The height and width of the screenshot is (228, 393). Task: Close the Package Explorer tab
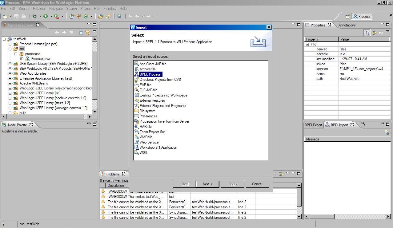coord(38,25)
